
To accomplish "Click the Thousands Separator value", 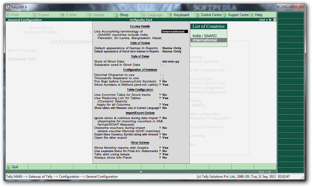I will click(163, 78).
